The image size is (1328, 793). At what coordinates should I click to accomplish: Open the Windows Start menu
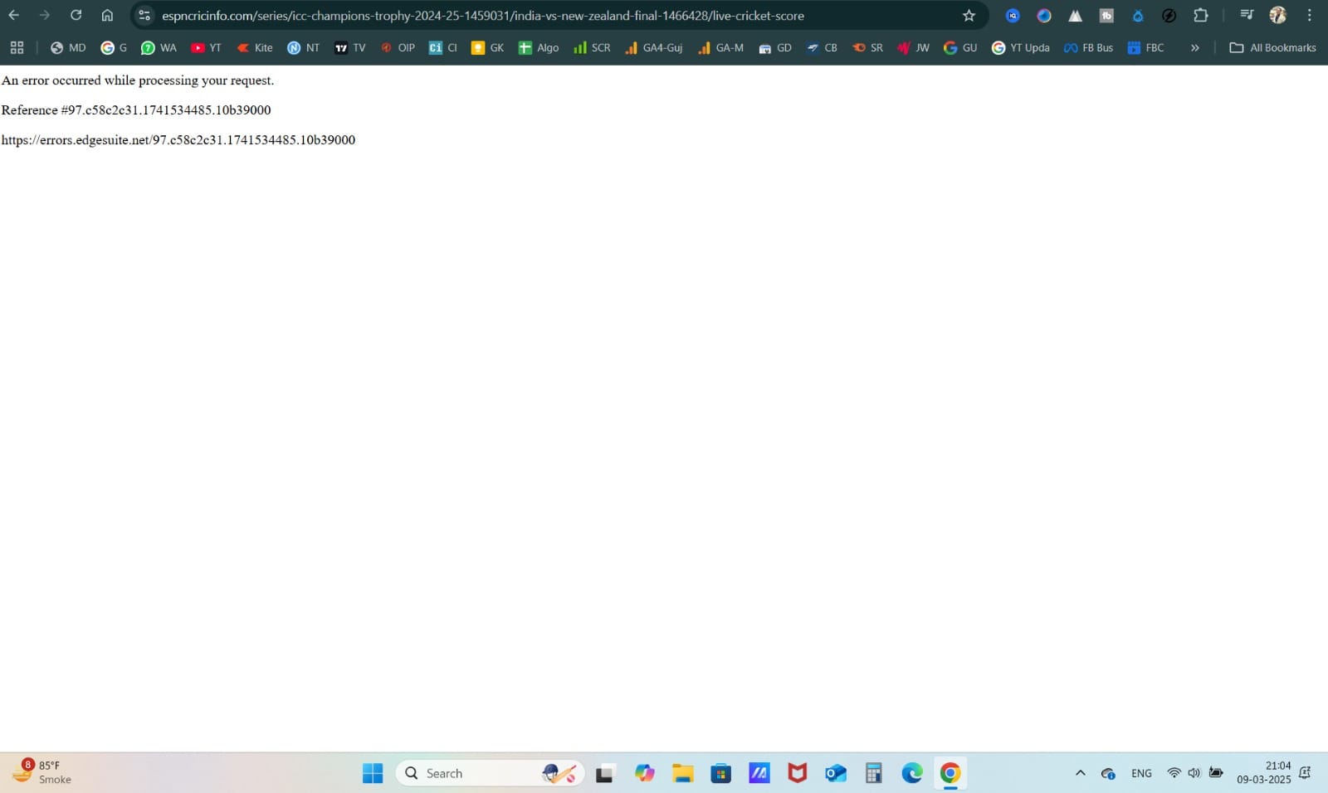pyautogui.click(x=373, y=773)
